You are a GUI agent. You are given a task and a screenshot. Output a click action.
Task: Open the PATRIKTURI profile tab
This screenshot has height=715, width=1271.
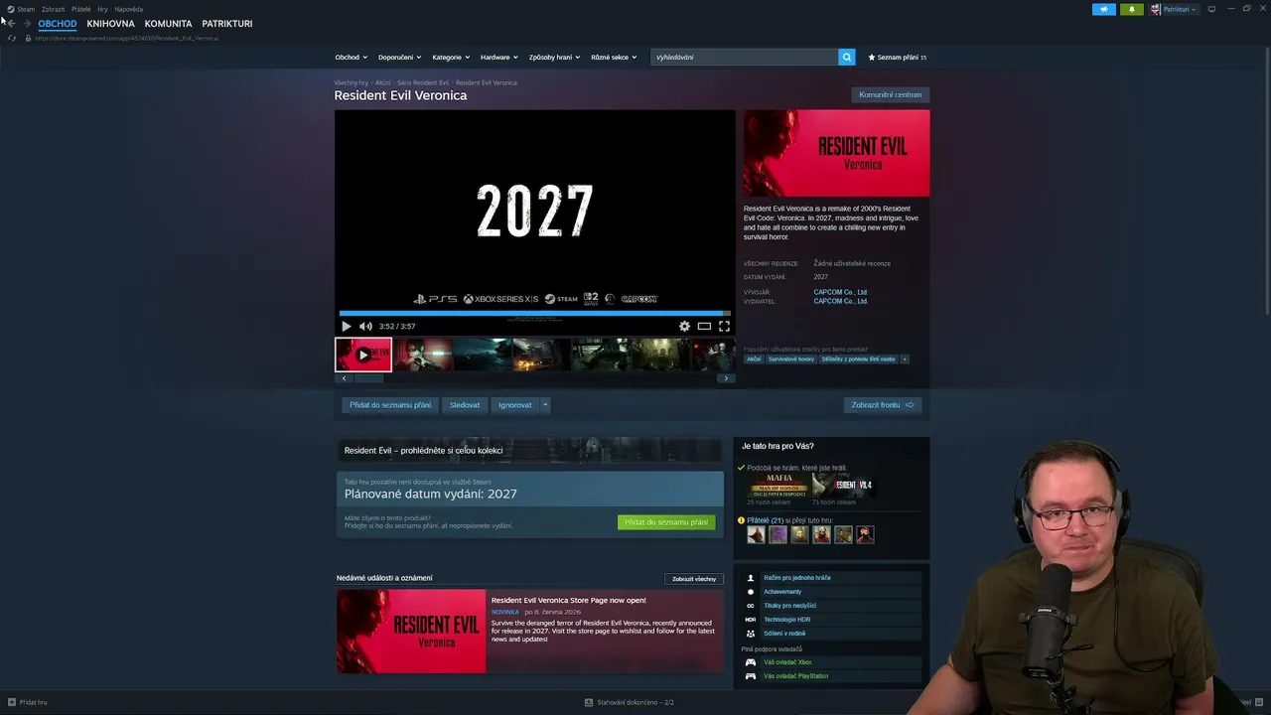point(227,24)
